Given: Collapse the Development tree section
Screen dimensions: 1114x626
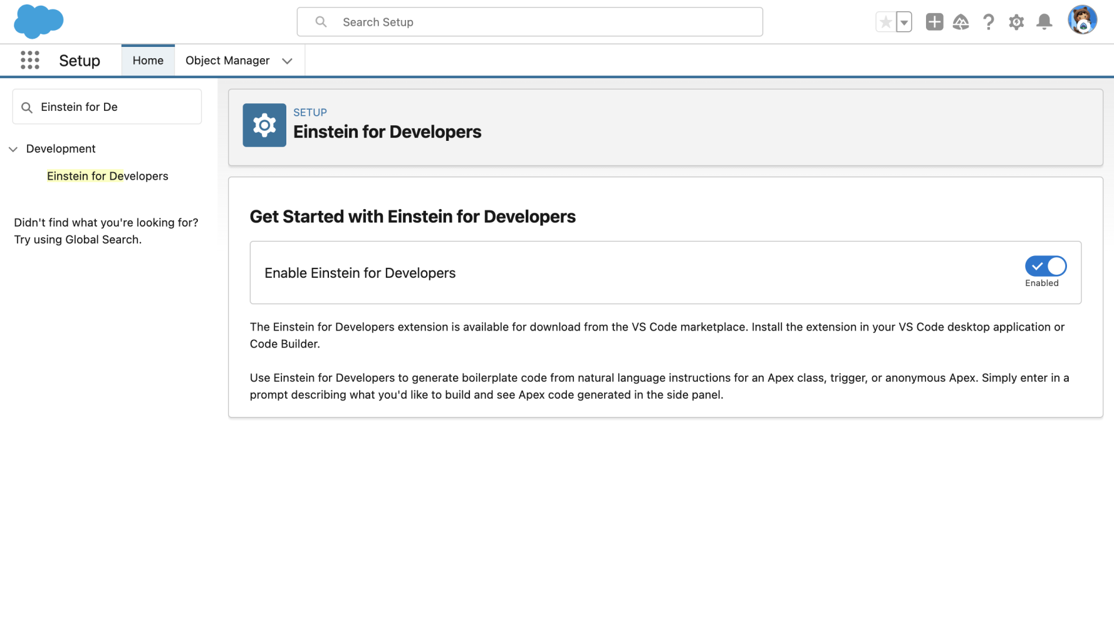Looking at the screenshot, I should (x=13, y=149).
